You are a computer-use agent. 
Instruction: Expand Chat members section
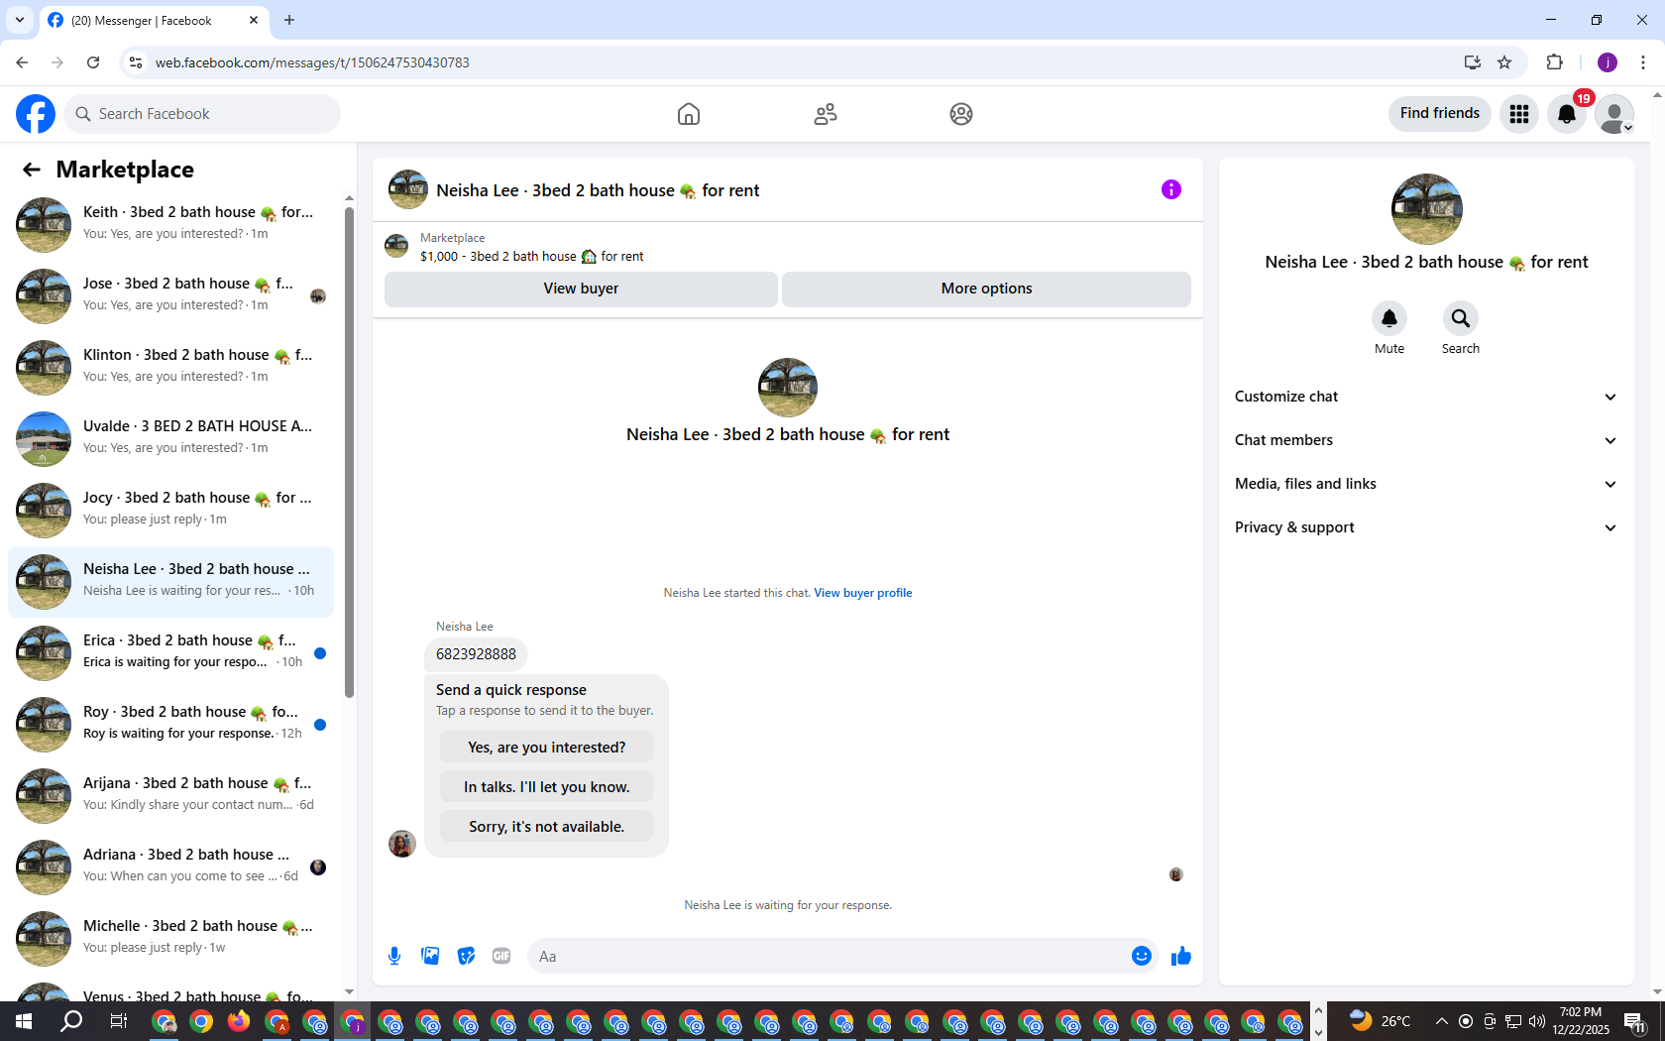pyautogui.click(x=1426, y=440)
